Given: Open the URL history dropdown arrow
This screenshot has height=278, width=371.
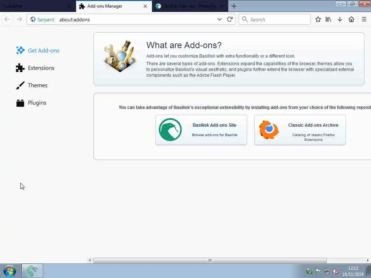Looking at the screenshot, I should pyautogui.click(x=219, y=20).
